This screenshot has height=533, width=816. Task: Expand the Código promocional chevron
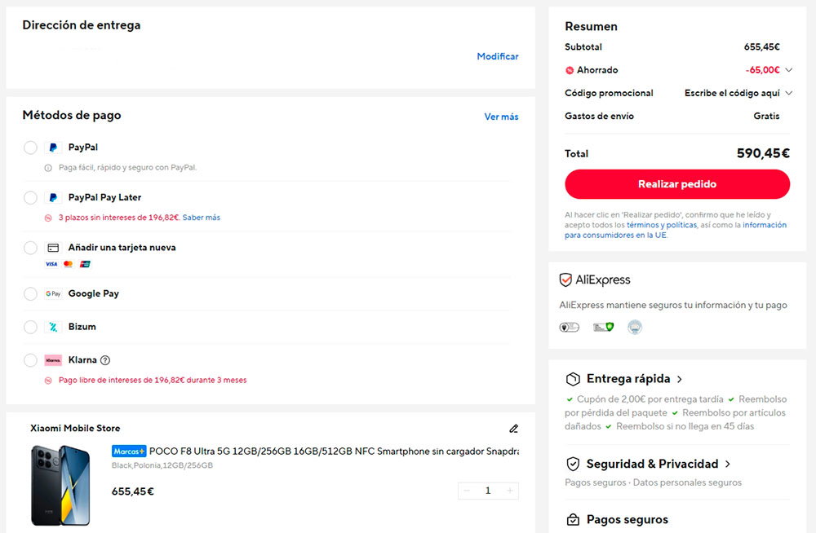789,93
